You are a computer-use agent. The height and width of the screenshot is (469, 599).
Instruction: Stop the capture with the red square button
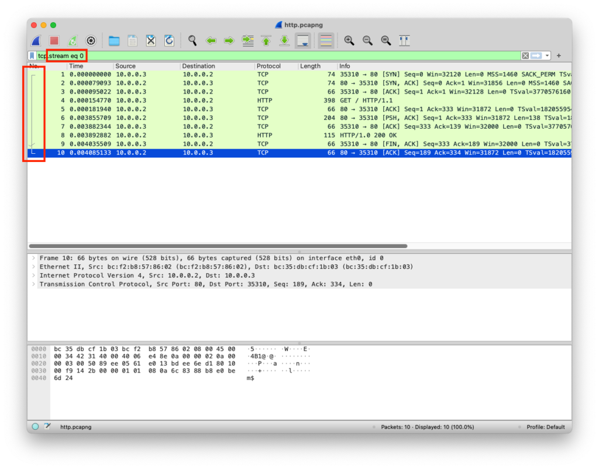click(54, 40)
